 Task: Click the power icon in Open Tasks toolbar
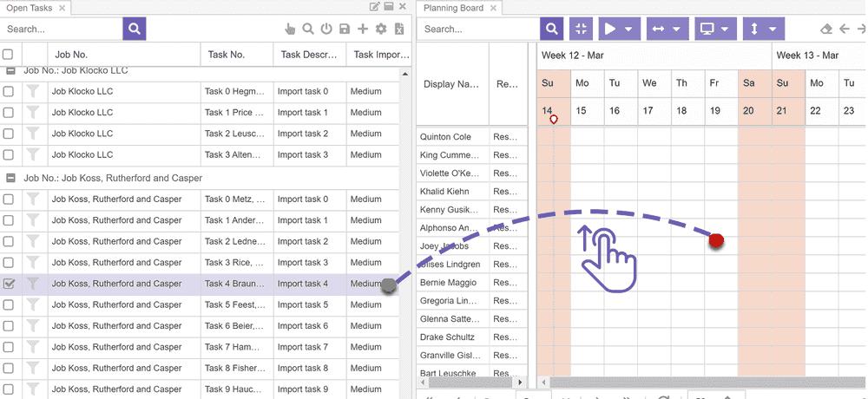[326, 29]
